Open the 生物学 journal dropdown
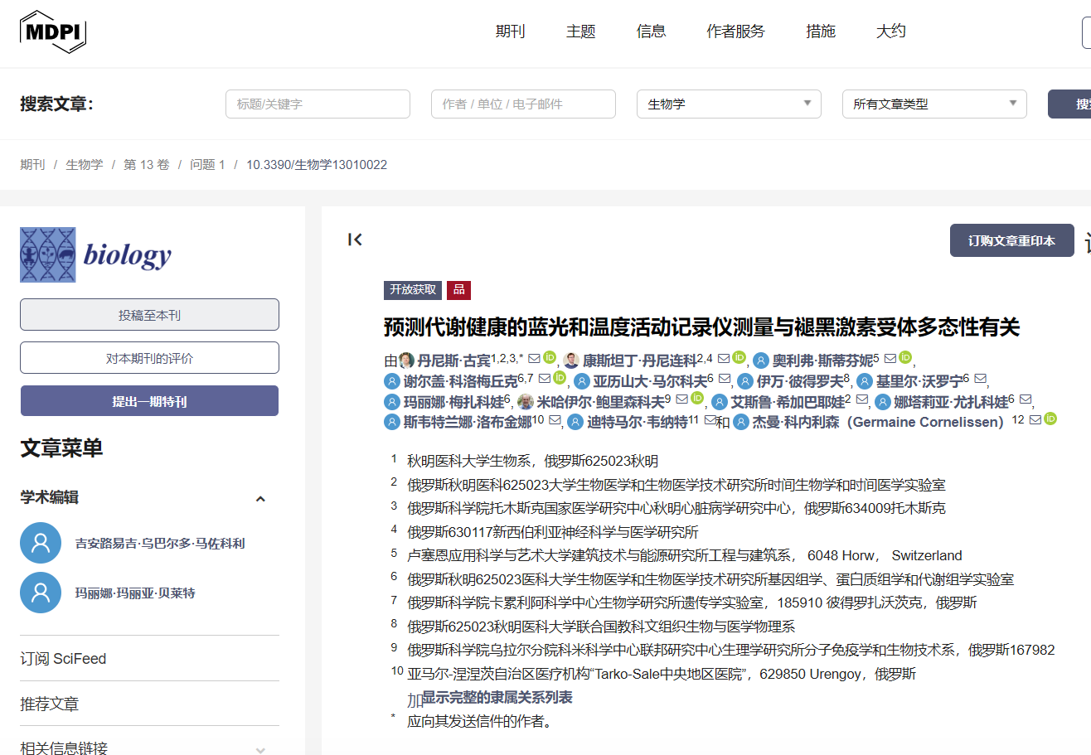 pyautogui.click(x=729, y=104)
